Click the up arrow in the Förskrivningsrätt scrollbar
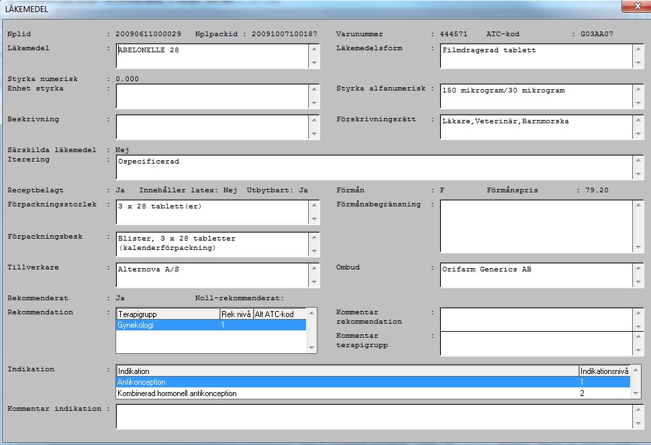This screenshot has height=445, width=651. (x=638, y=120)
